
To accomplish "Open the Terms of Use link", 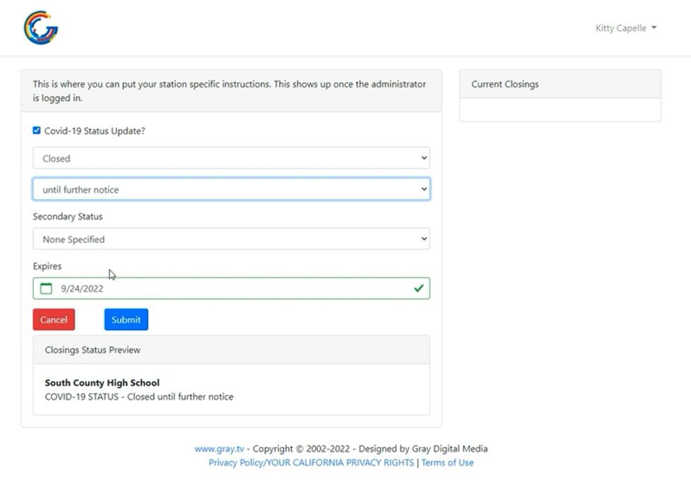I will click(448, 463).
